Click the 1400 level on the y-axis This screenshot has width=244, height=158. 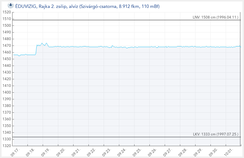pos(6,92)
